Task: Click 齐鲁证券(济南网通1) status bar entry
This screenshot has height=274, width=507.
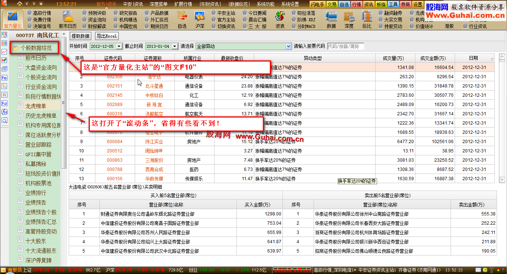Action: pos(420,270)
